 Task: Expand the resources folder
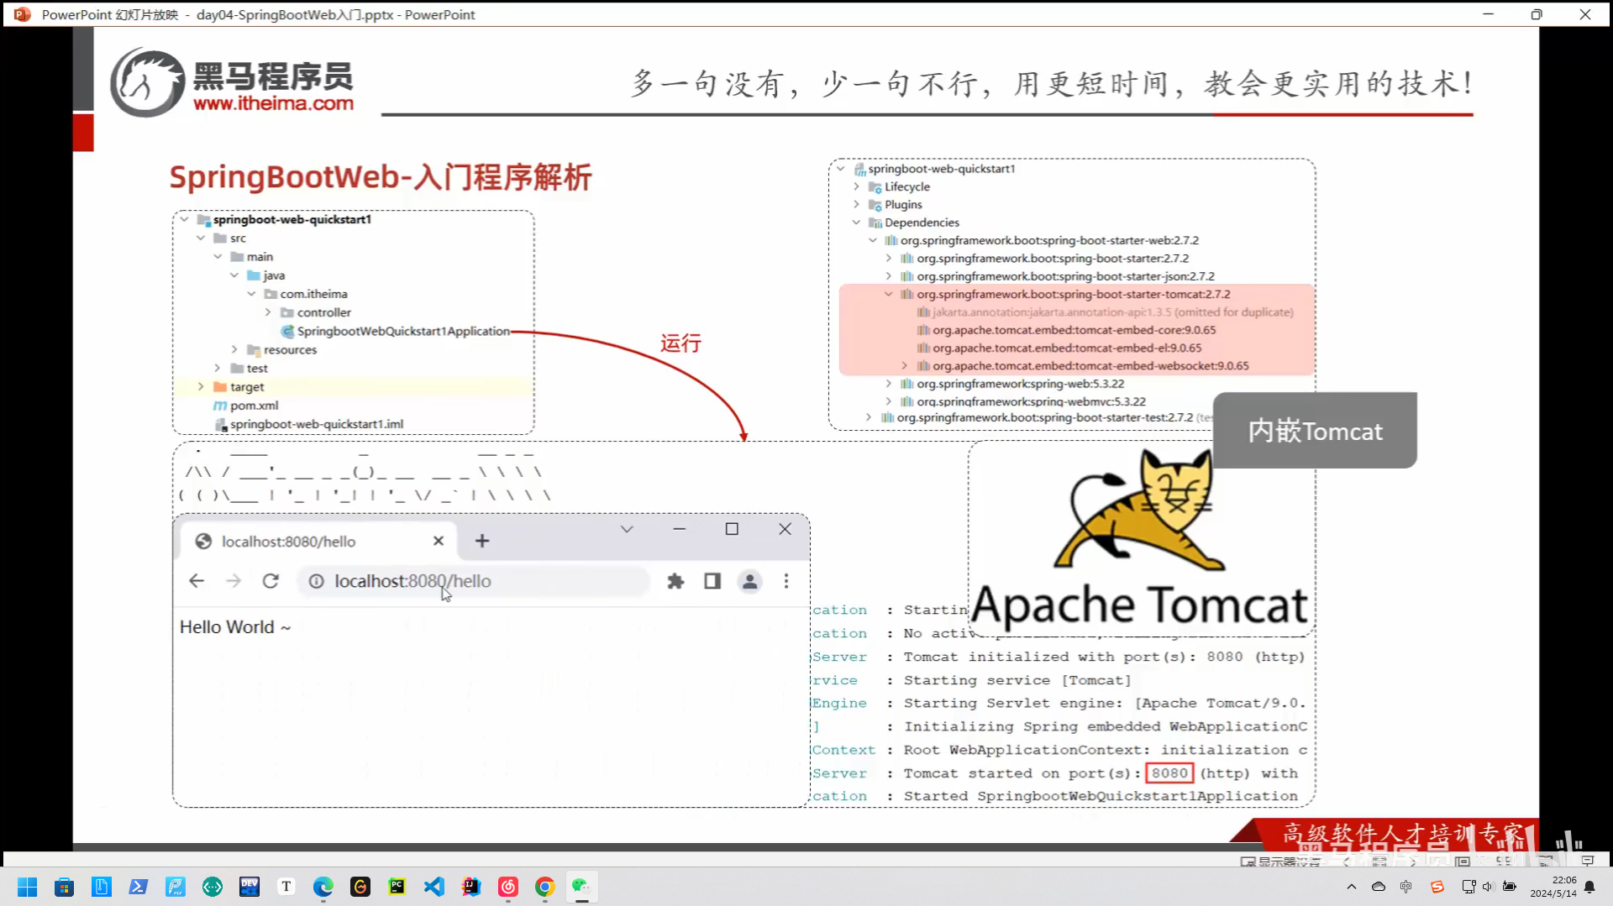coord(234,349)
